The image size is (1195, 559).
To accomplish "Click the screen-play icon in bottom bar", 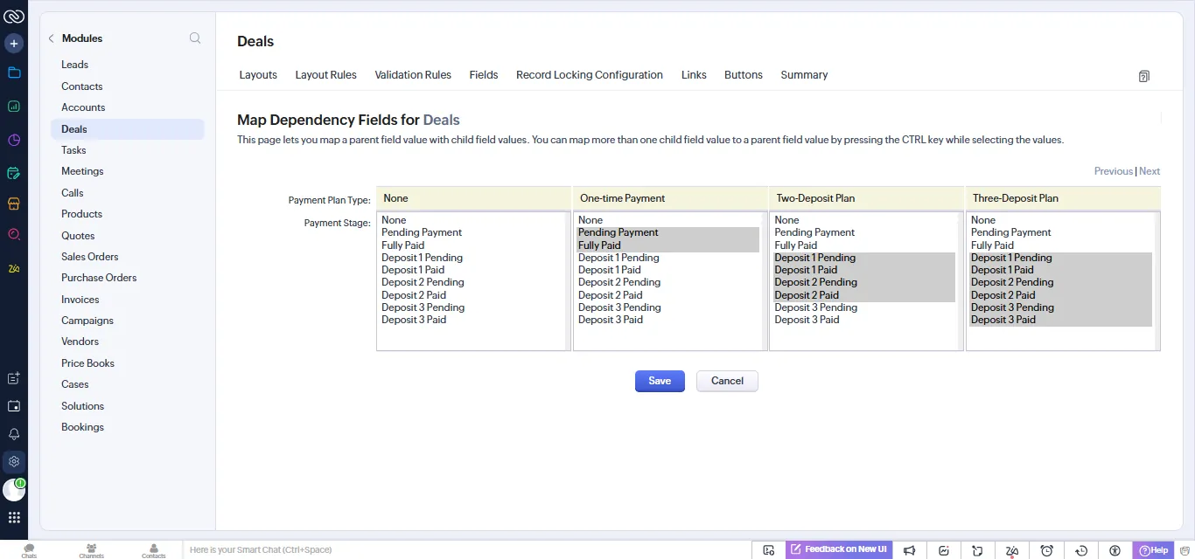I will click(769, 550).
